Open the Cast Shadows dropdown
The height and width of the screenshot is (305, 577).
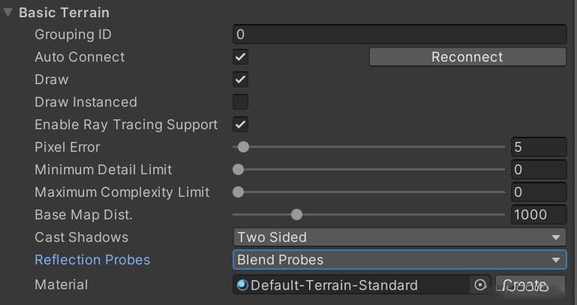(399, 237)
